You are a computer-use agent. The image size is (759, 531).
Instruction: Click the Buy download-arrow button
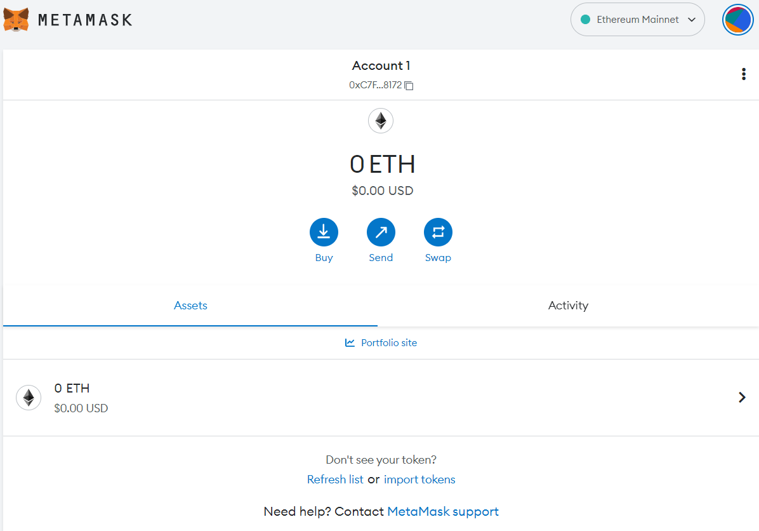click(324, 232)
